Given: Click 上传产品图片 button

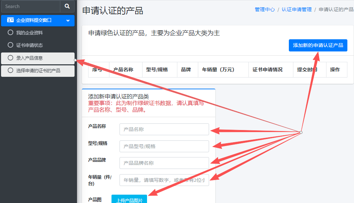Looking at the screenshot, I should [x=129, y=199].
